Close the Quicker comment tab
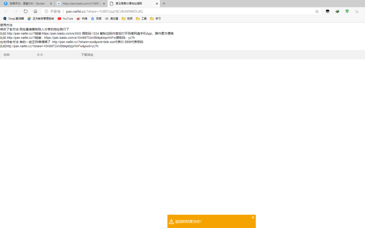Screen dimensions: 365x228 coord(51,4)
